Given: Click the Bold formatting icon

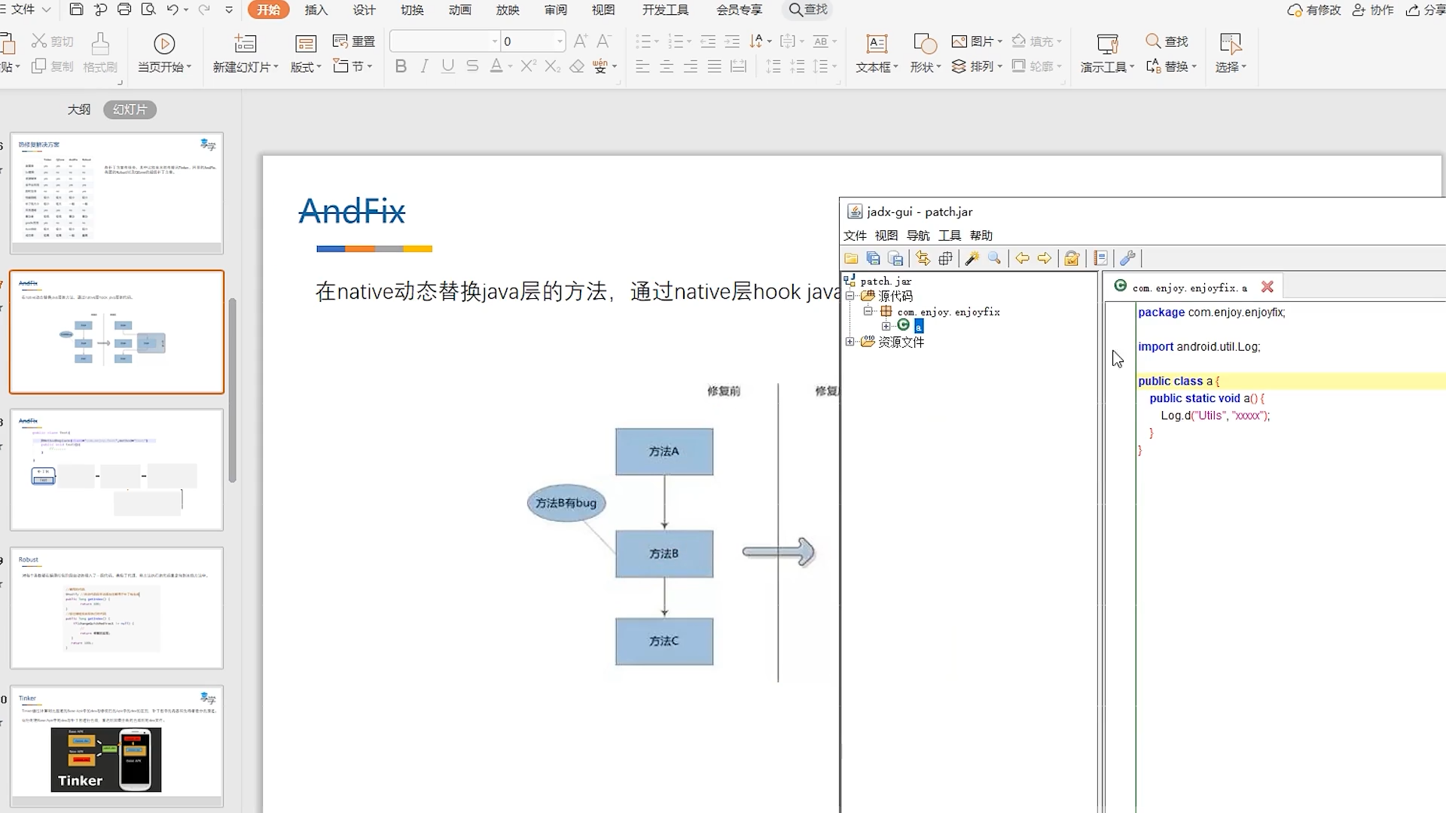Looking at the screenshot, I should 401,66.
